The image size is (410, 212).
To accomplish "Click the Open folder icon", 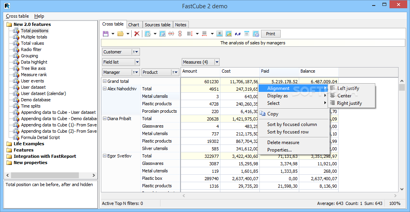I will [x=120, y=34].
